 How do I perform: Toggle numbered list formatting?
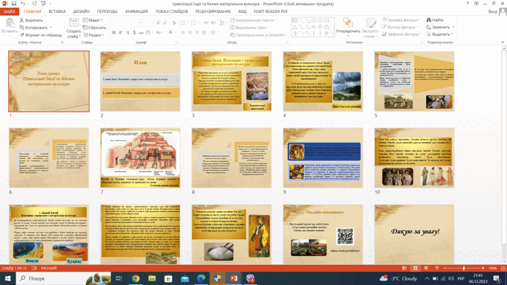(193, 23)
